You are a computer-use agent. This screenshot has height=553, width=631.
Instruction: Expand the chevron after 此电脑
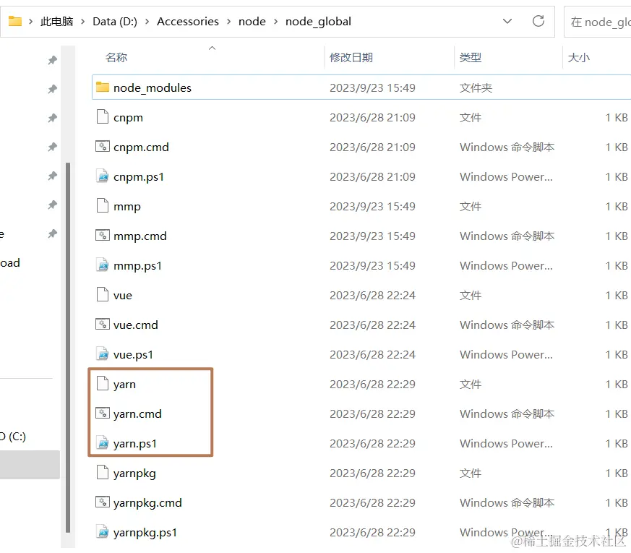click(83, 22)
